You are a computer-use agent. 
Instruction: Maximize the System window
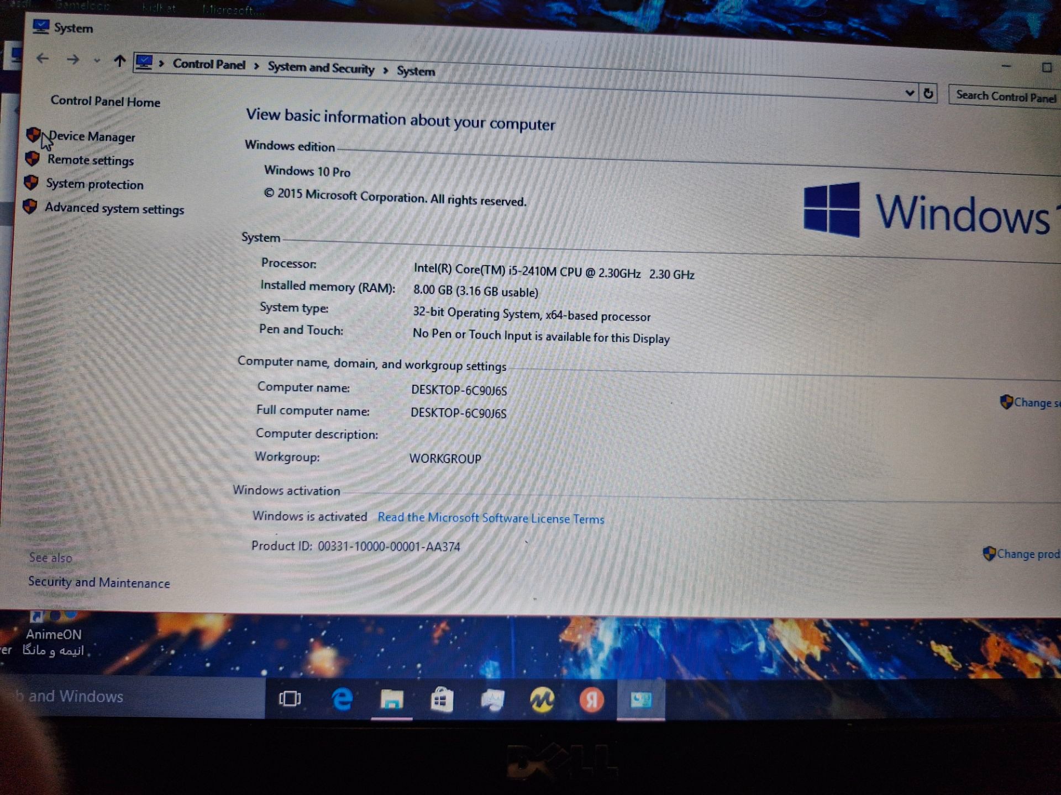pos(1047,67)
